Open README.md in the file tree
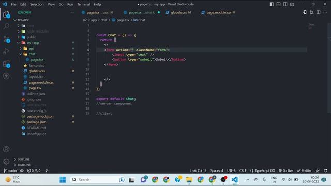This screenshot has height=186, width=331. 36,128
